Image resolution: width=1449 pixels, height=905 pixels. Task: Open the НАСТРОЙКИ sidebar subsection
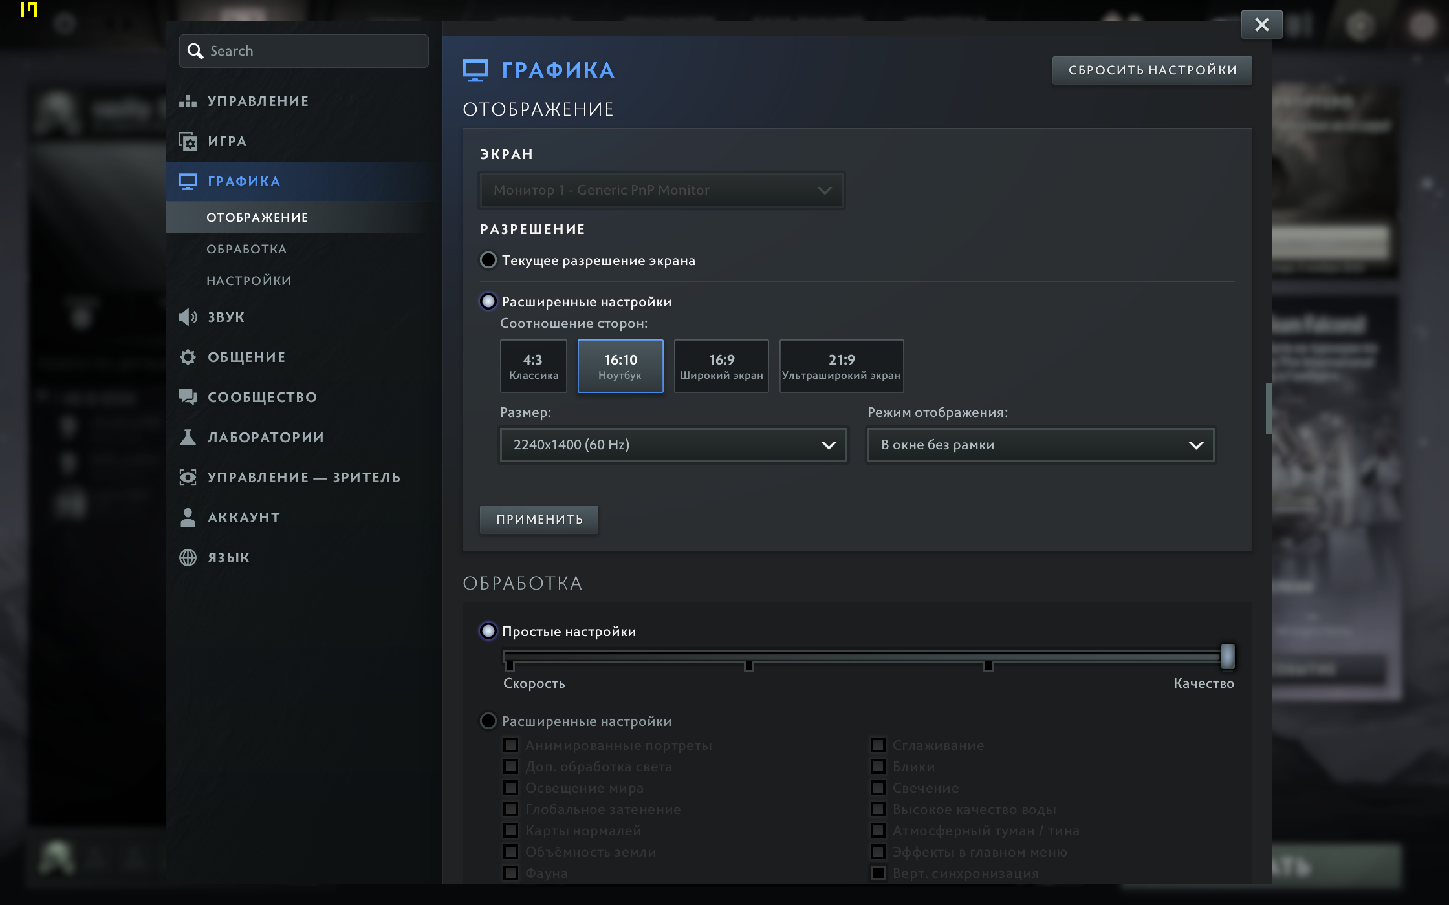click(249, 281)
